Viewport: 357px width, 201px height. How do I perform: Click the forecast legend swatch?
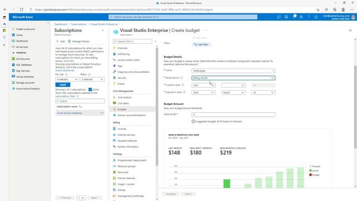coord(311,166)
